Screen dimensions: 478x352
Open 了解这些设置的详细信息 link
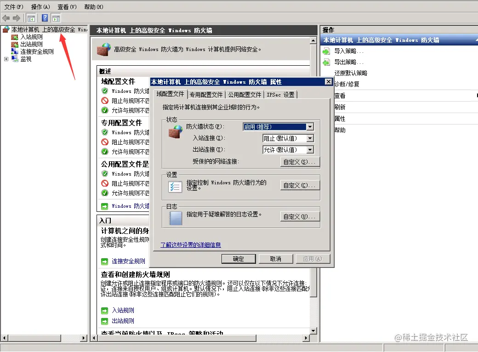[x=191, y=245]
